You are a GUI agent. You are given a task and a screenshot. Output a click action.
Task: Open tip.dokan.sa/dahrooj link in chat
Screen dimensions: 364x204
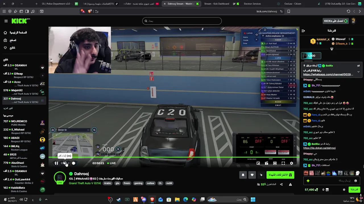[x=319, y=148]
